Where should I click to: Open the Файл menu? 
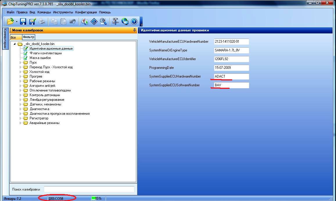(10, 12)
